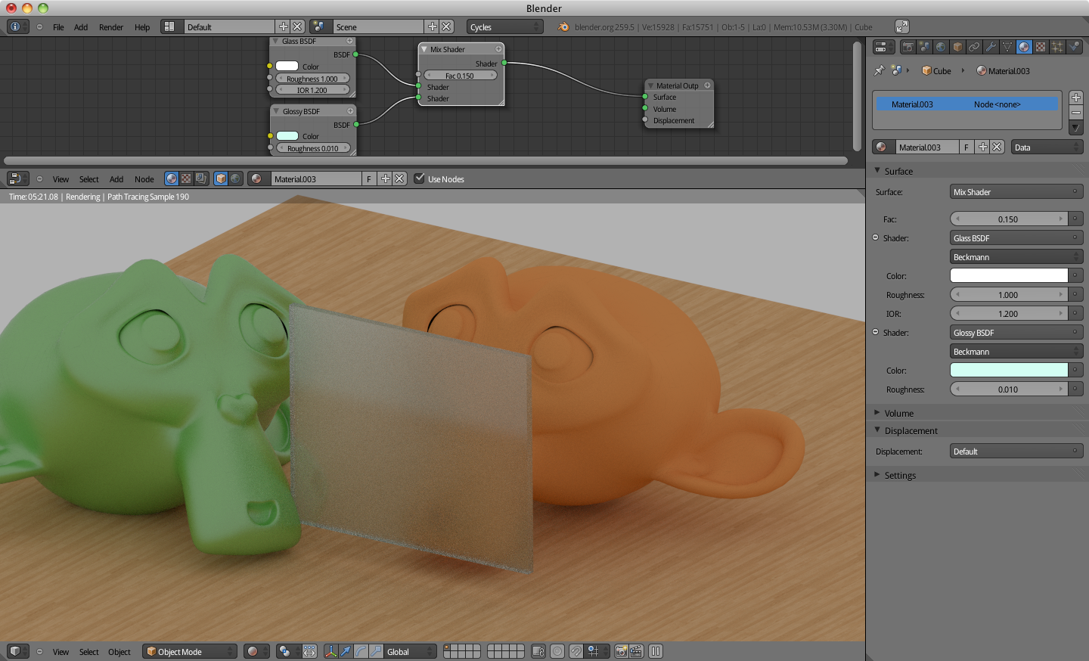Add a new material slot with plus
Viewport: 1089px width, 661px height.
point(1076,98)
